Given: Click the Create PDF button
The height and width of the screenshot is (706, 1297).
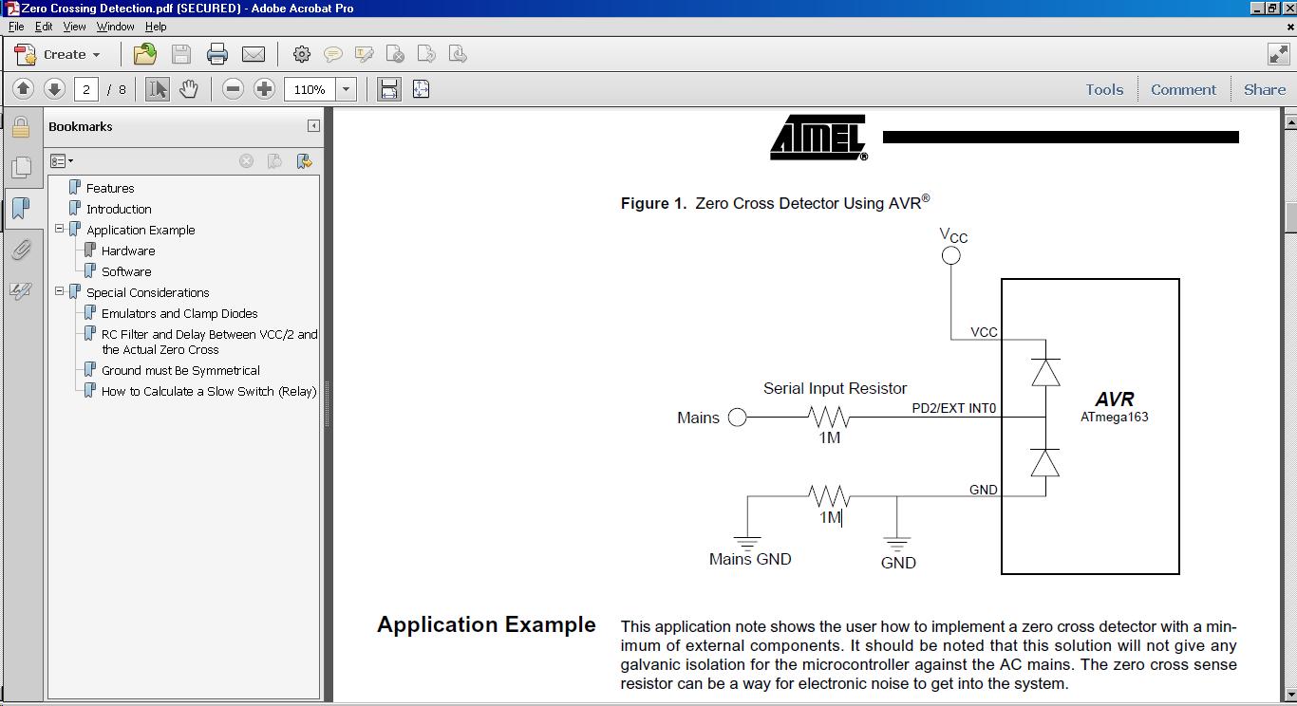Looking at the screenshot, I should [x=57, y=54].
